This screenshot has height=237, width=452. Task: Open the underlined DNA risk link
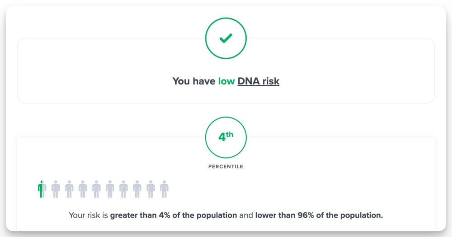(x=258, y=81)
